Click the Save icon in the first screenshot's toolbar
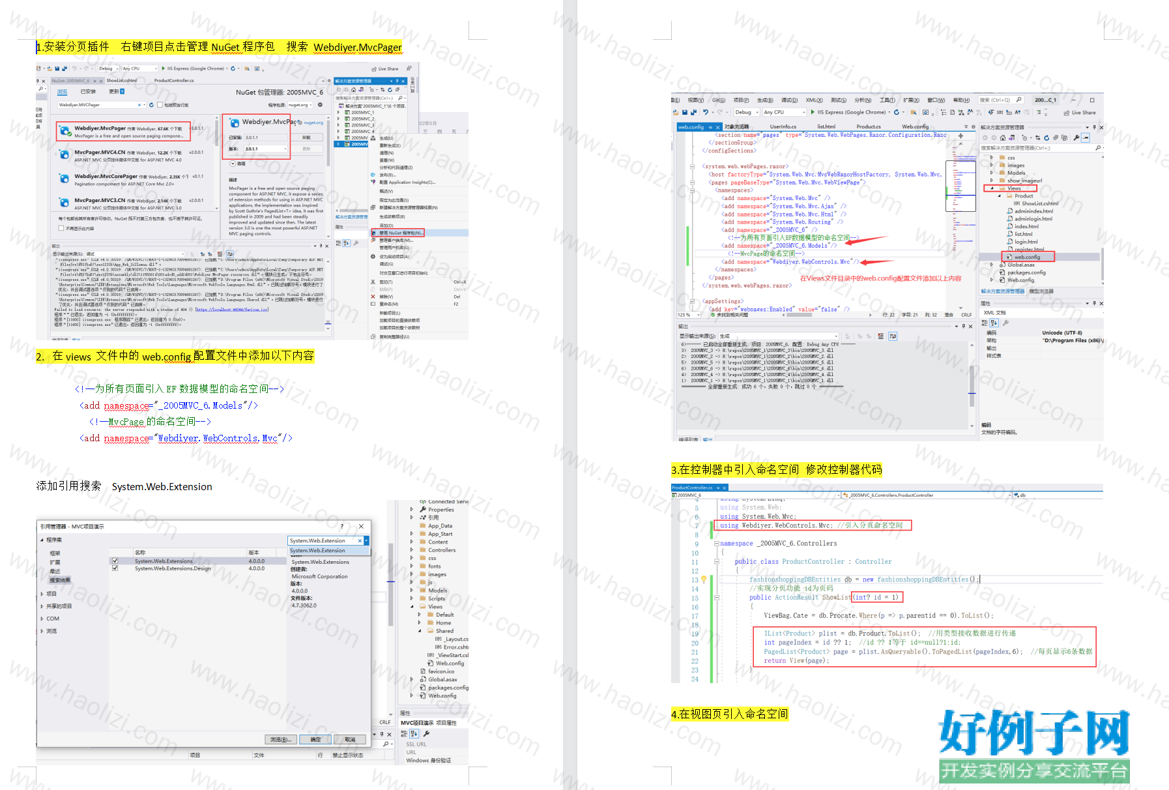This screenshot has height=790, width=1169. click(57, 68)
